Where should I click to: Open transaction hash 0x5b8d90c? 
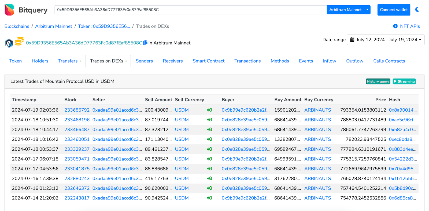tap(403, 188)
